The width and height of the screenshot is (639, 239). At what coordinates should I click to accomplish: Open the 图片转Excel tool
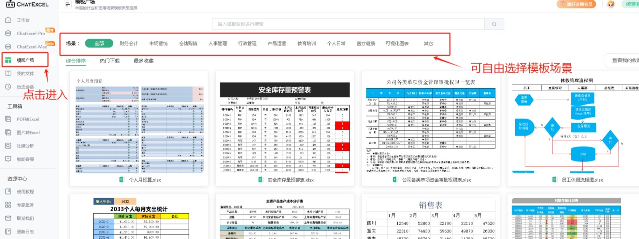(28, 133)
